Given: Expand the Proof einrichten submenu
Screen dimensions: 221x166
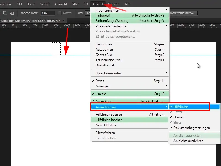Looking at the screenshot, I should pos(130,10).
